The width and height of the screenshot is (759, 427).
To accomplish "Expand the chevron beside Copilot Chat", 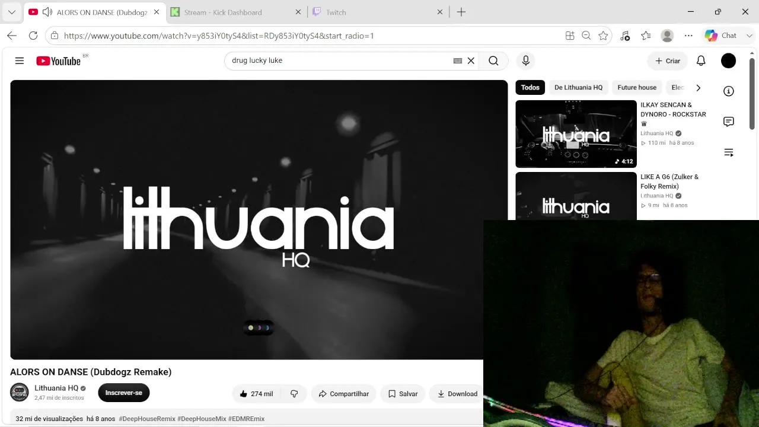I will point(750,36).
